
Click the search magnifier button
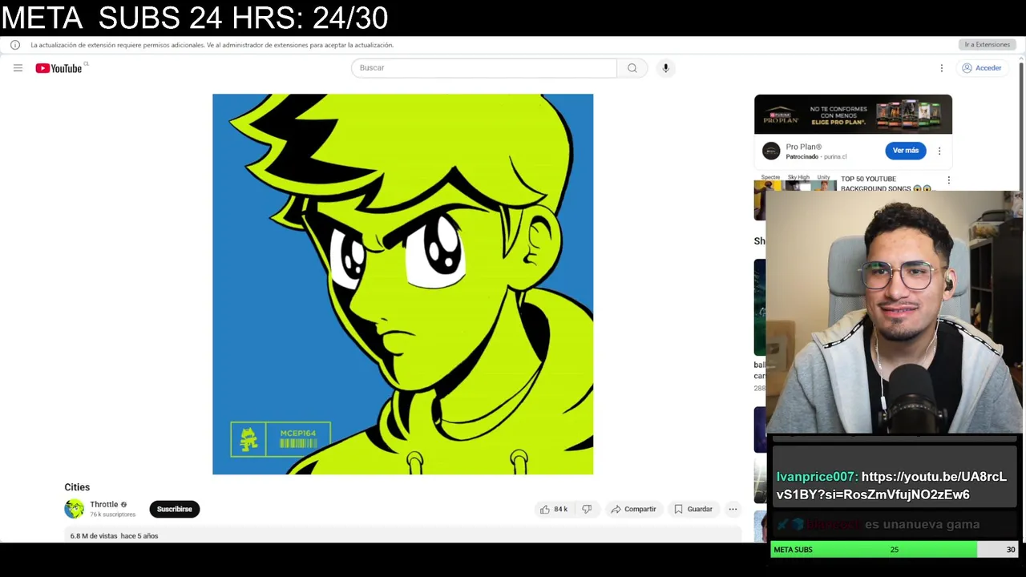point(632,68)
